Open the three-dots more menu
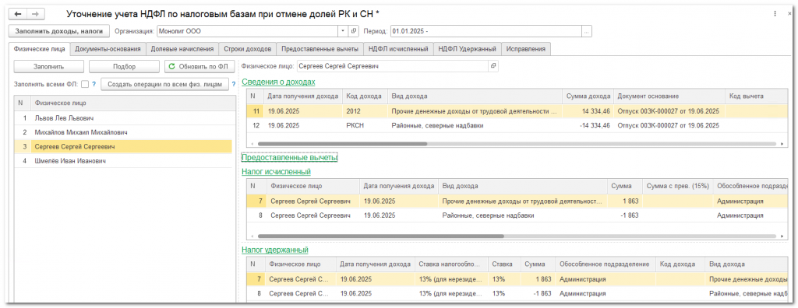The image size is (798, 308). [775, 14]
